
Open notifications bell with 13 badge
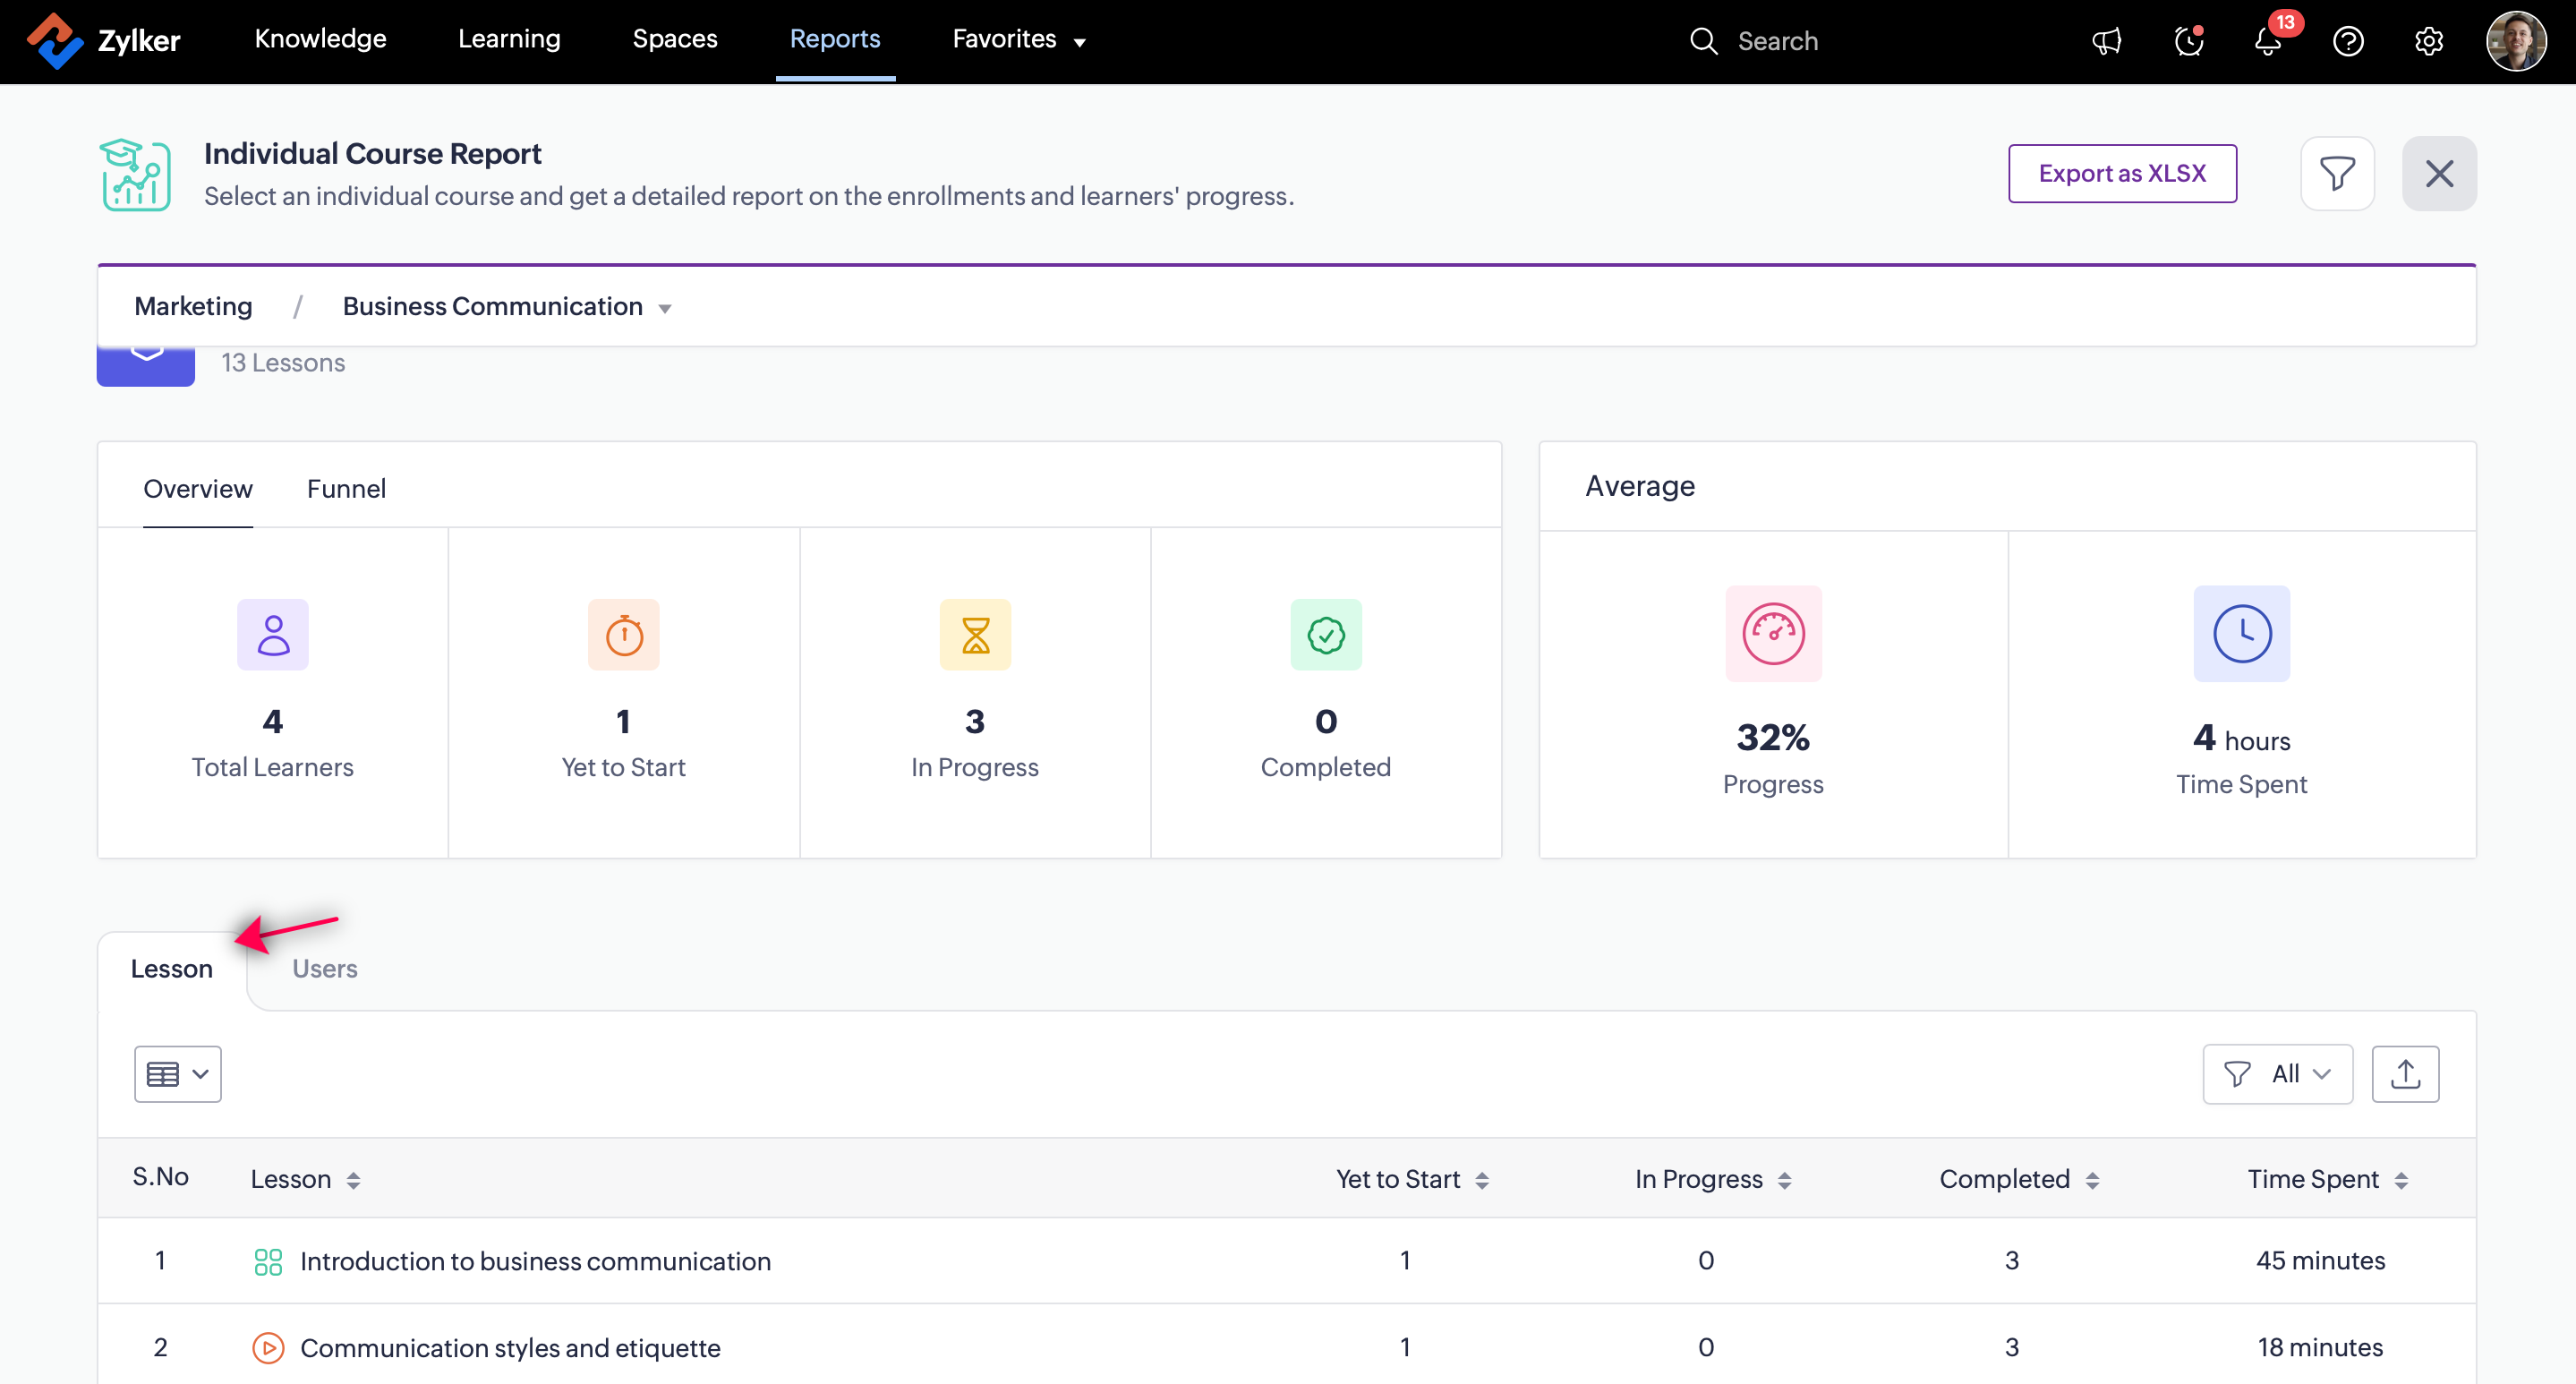[x=2269, y=41]
